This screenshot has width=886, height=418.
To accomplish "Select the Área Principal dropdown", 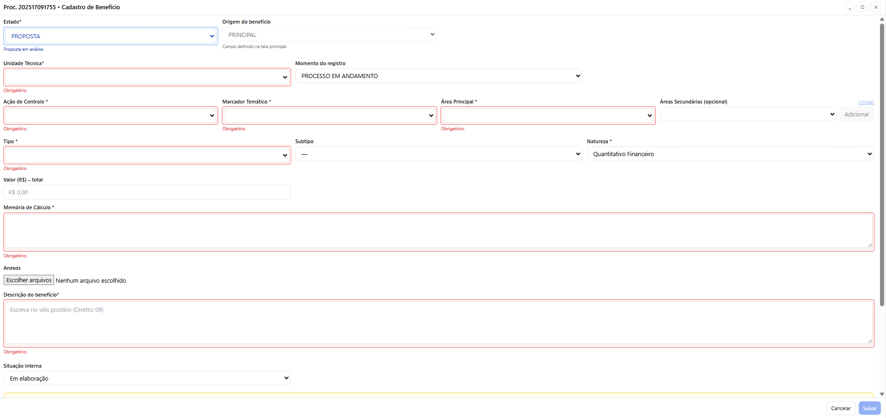I will coord(548,115).
